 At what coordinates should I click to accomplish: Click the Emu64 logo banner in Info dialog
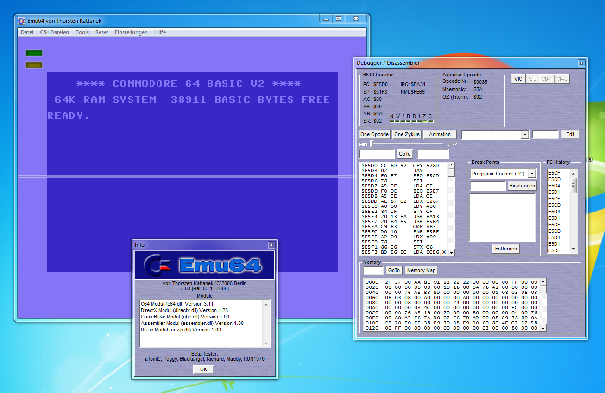(205, 265)
